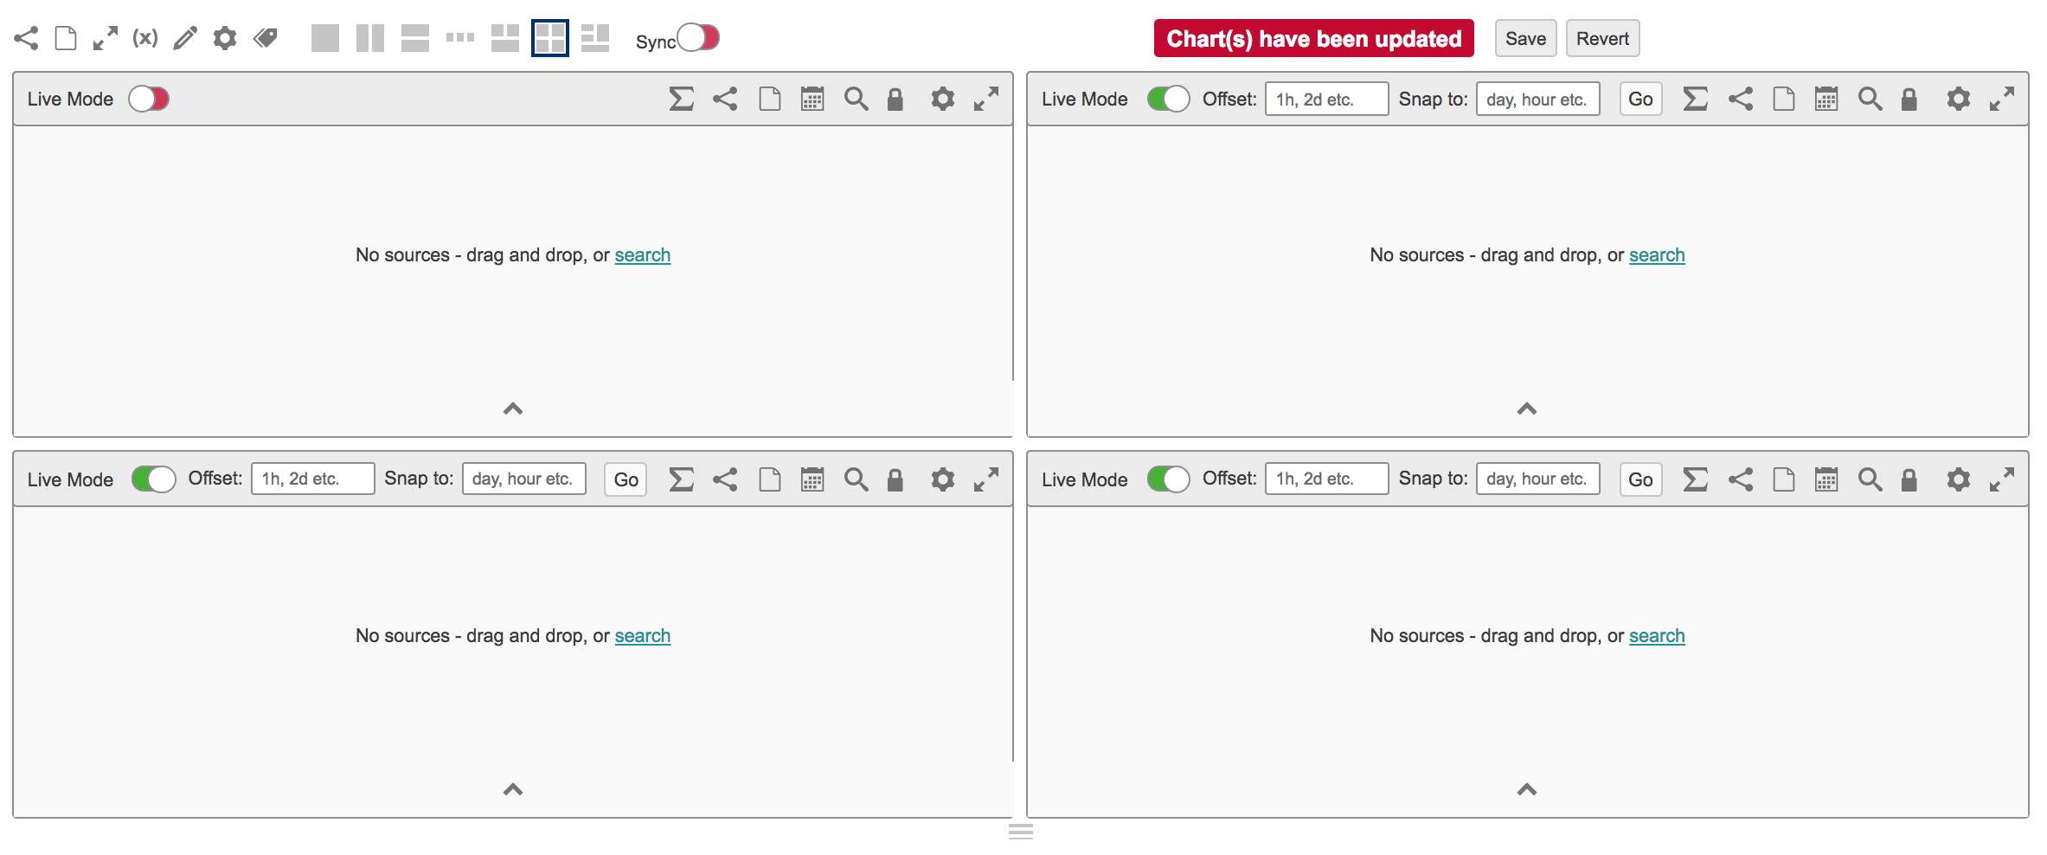Open the calendar in top-right chart
Screen dimensions: 2047x855
1826,99
